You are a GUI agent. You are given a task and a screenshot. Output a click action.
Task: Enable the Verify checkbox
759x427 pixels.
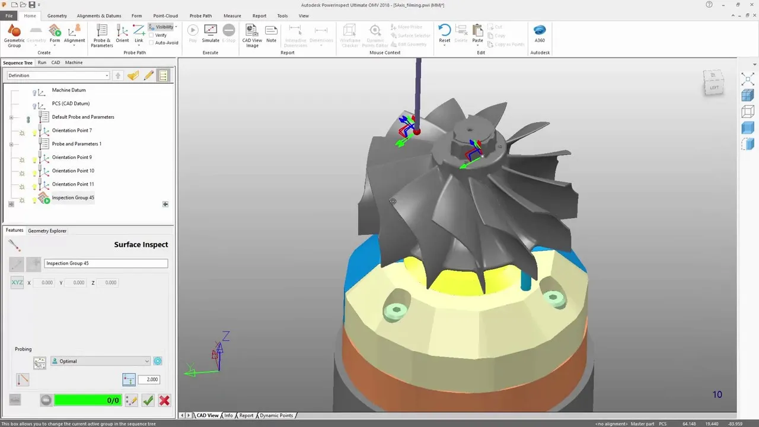[x=151, y=35]
